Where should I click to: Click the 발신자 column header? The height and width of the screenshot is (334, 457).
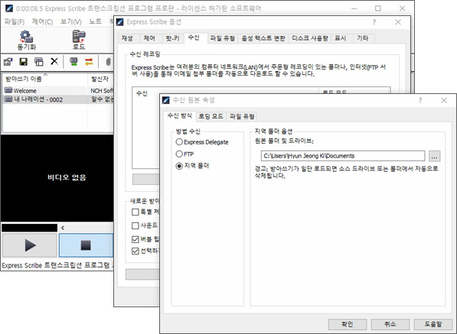pos(100,79)
